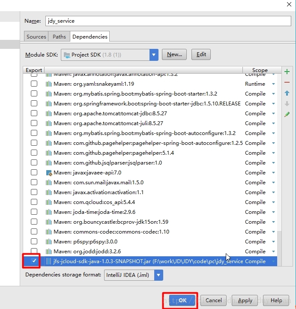Click the grey move down arrow icon

click(287, 104)
